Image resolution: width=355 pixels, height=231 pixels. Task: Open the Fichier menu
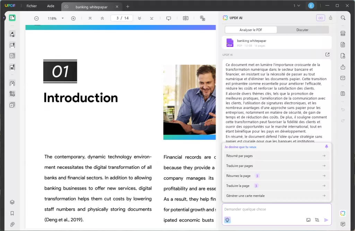click(x=32, y=6)
